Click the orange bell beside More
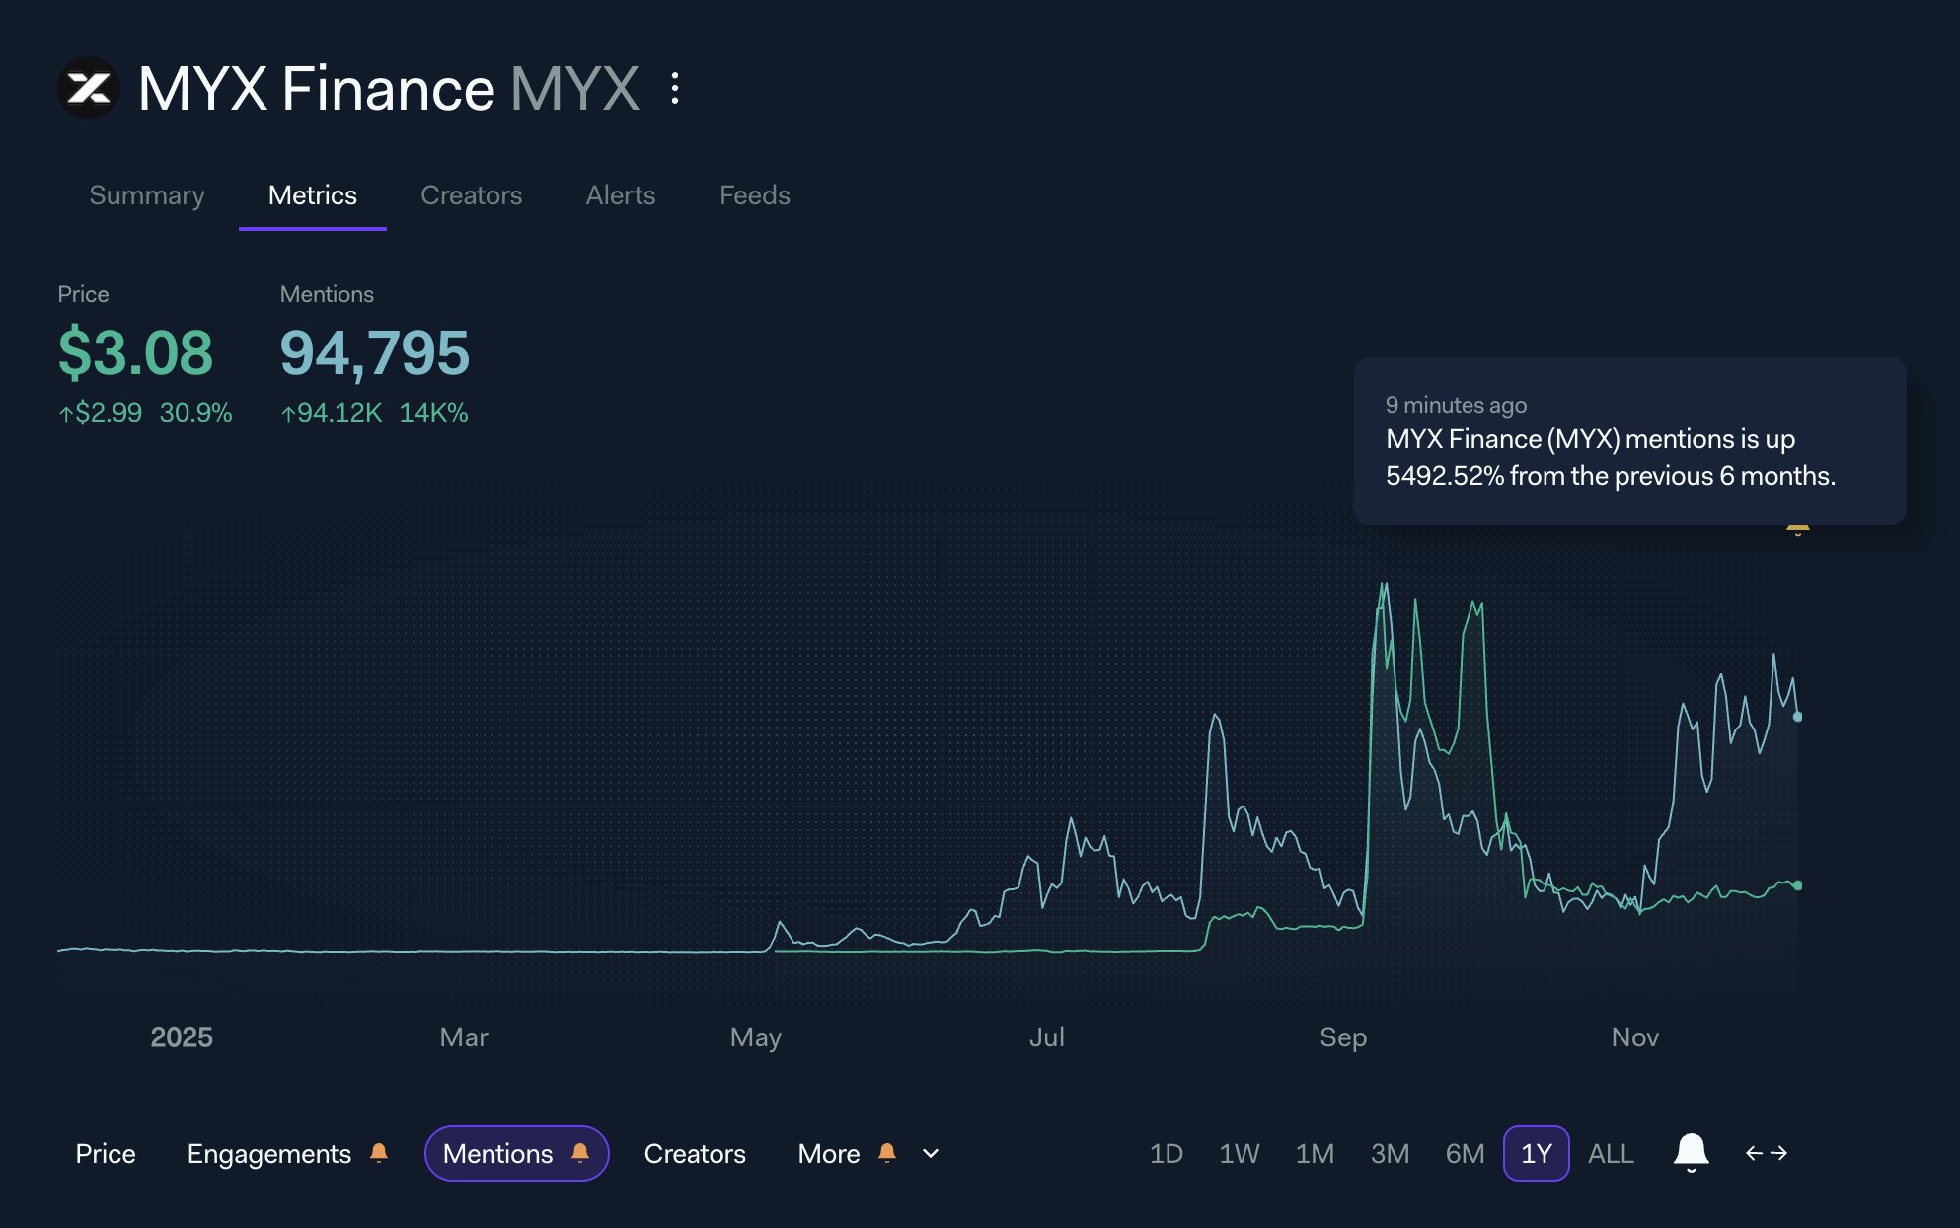Screen dimensions: 1960x1228 click(x=887, y=1153)
